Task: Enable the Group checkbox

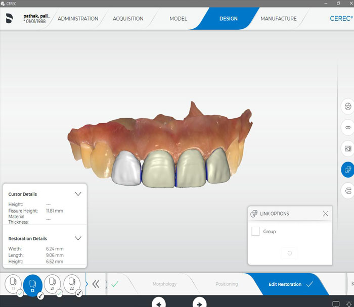Action: pos(255,231)
